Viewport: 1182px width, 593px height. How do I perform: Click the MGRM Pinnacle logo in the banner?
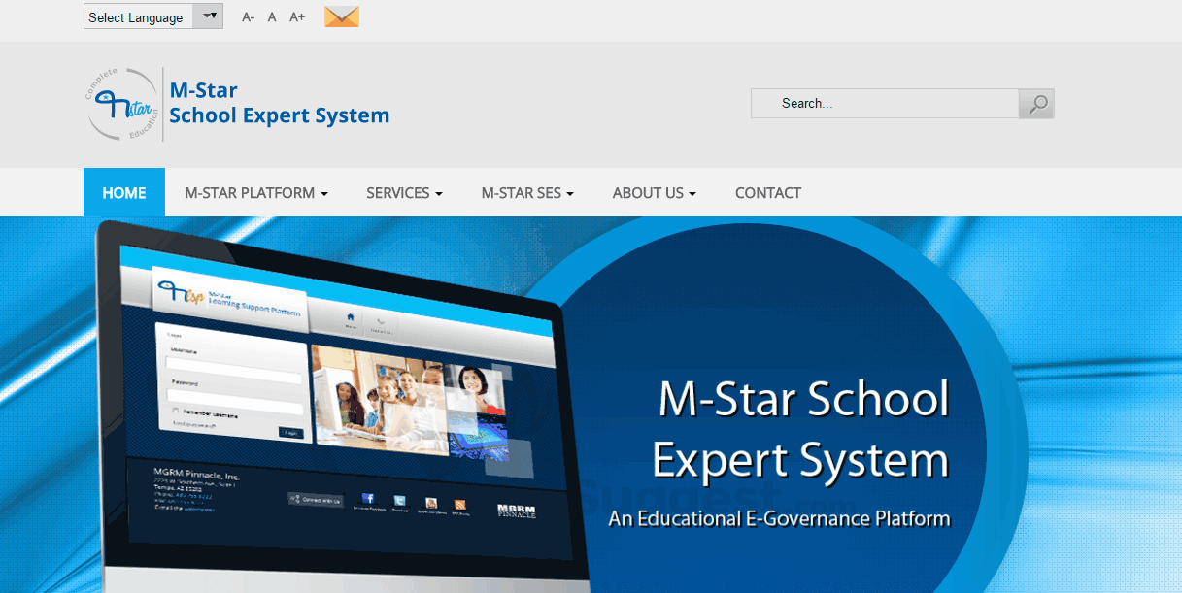coord(516,511)
